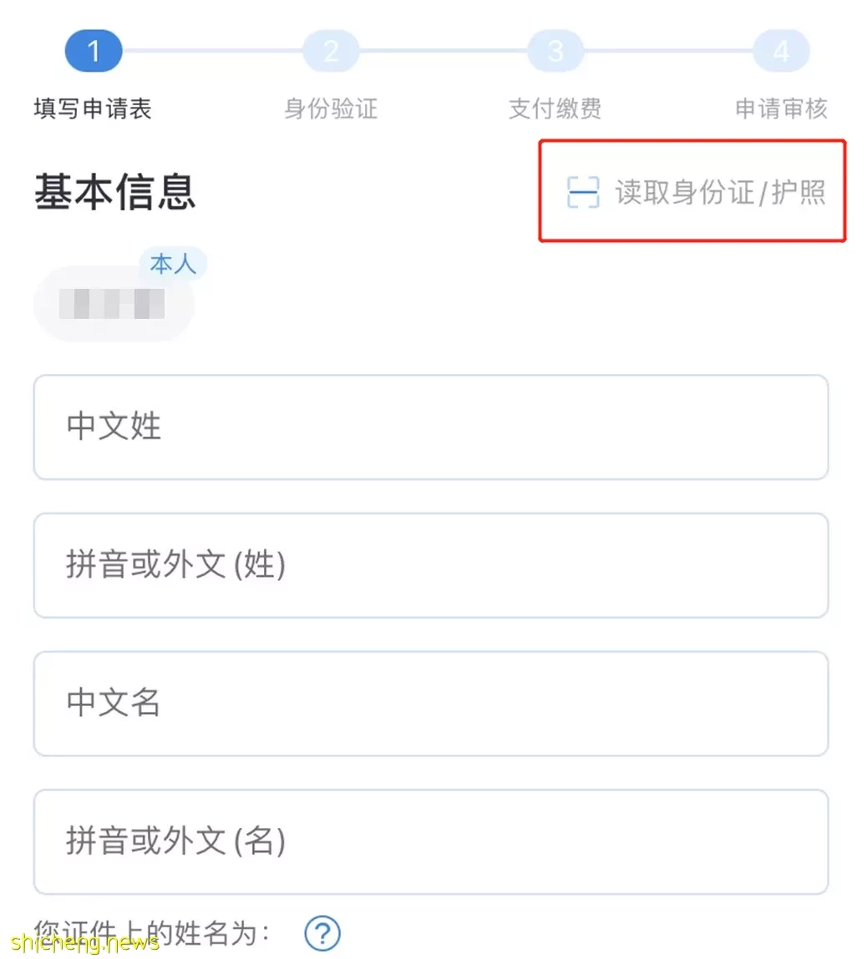Select step 3 circle indicator
867x959 pixels.
(x=555, y=50)
